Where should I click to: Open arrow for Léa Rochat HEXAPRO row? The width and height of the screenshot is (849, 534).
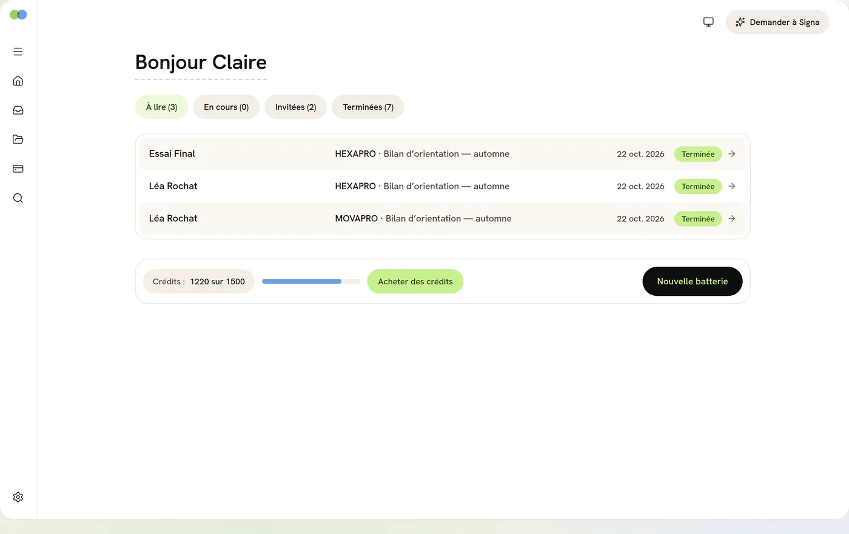(732, 186)
